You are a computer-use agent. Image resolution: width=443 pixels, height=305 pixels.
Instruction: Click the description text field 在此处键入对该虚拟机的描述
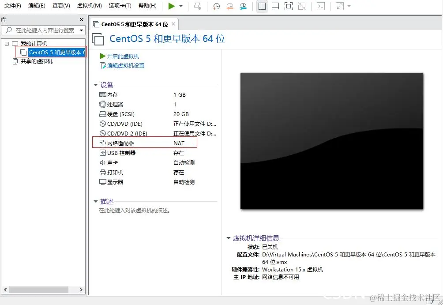tap(135, 210)
